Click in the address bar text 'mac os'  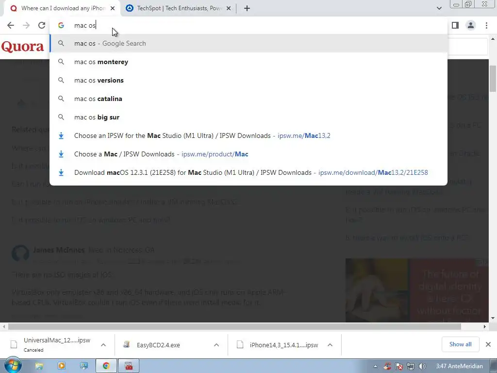84,25
